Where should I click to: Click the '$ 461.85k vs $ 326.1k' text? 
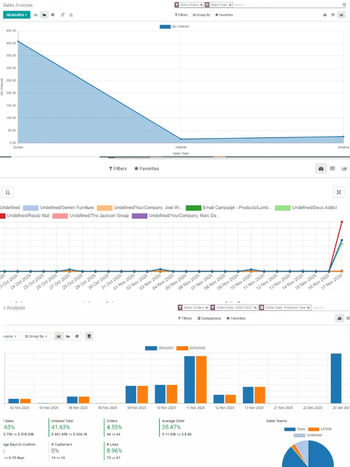tap(69, 434)
